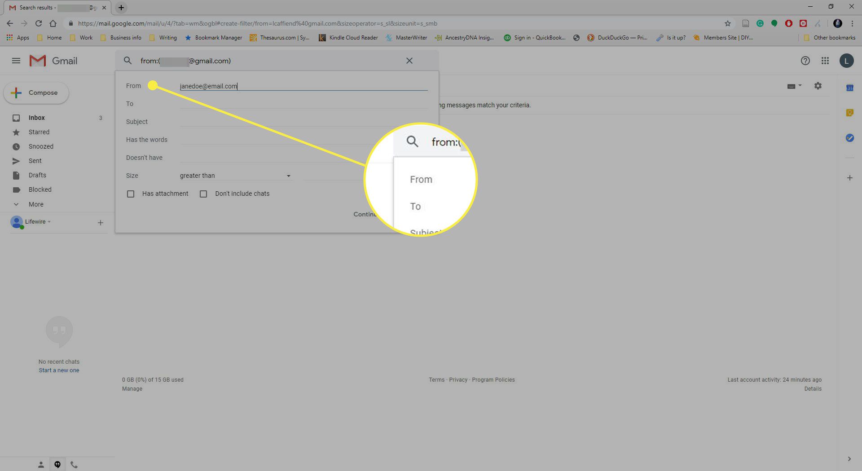
Task: Click the Has the words field
Action: (x=303, y=140)
